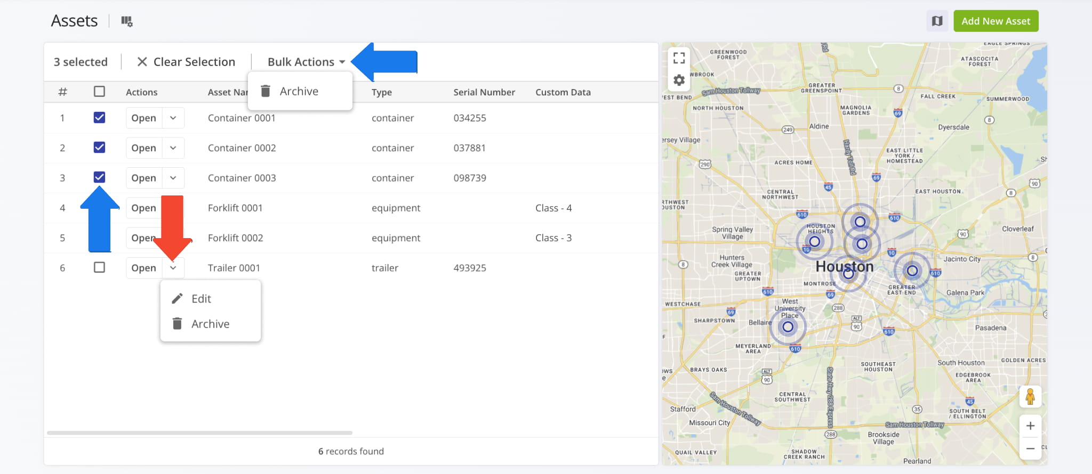Image resolution: width=1092 pixels, height=474 pixels.
Task: Zoom out on the map
Action: 1030,448
